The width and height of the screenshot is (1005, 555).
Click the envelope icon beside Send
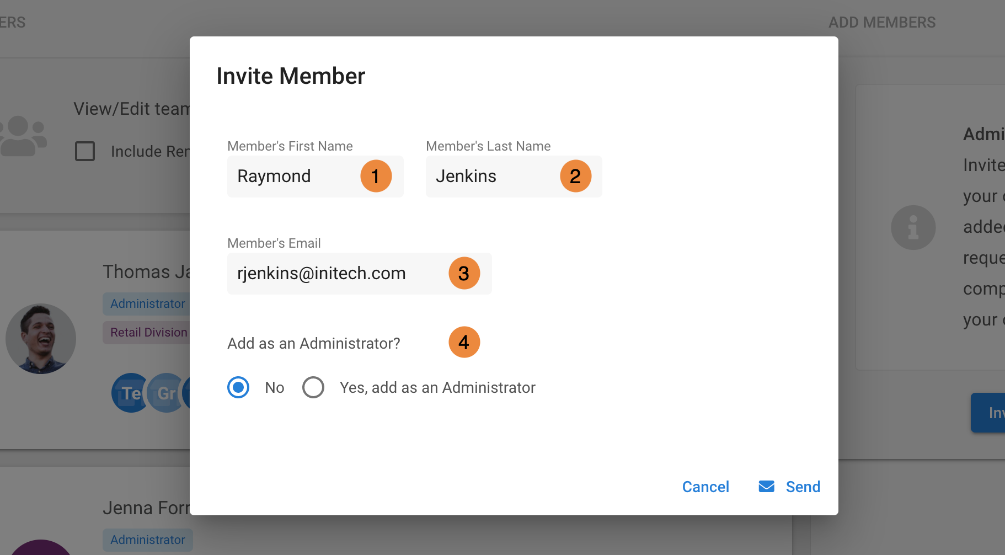[767, 486]
